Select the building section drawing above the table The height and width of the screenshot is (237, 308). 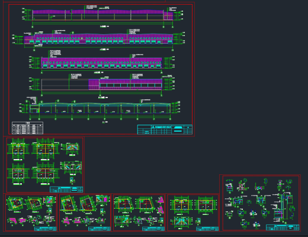click(100, 108)
